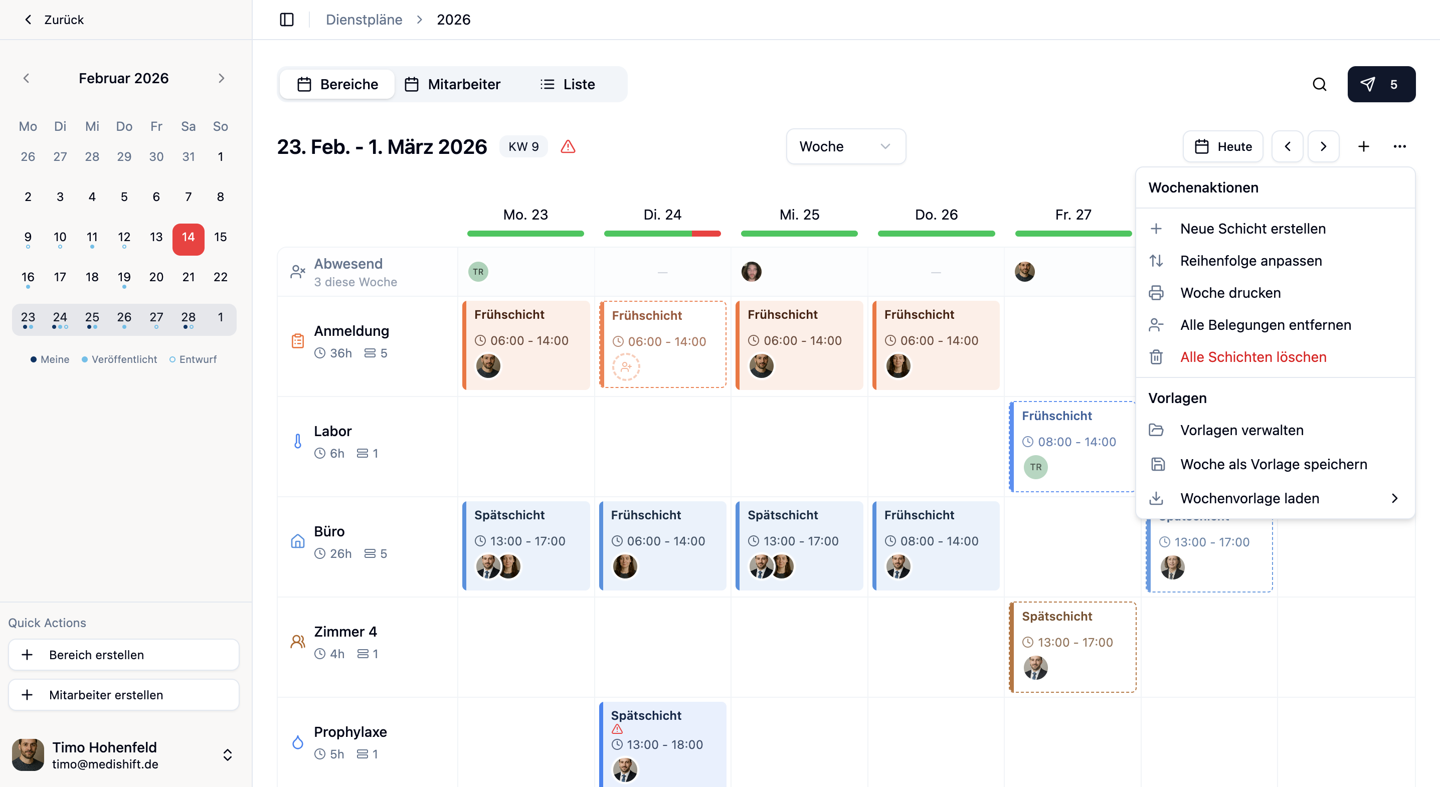Select Woche drucken from menu
The image size is (1440, 787).
tap(1230, 293)
